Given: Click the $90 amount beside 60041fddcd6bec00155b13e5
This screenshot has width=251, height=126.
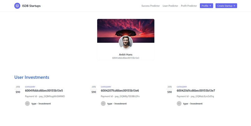Looking at the screenshot, I should coord(18,92).
